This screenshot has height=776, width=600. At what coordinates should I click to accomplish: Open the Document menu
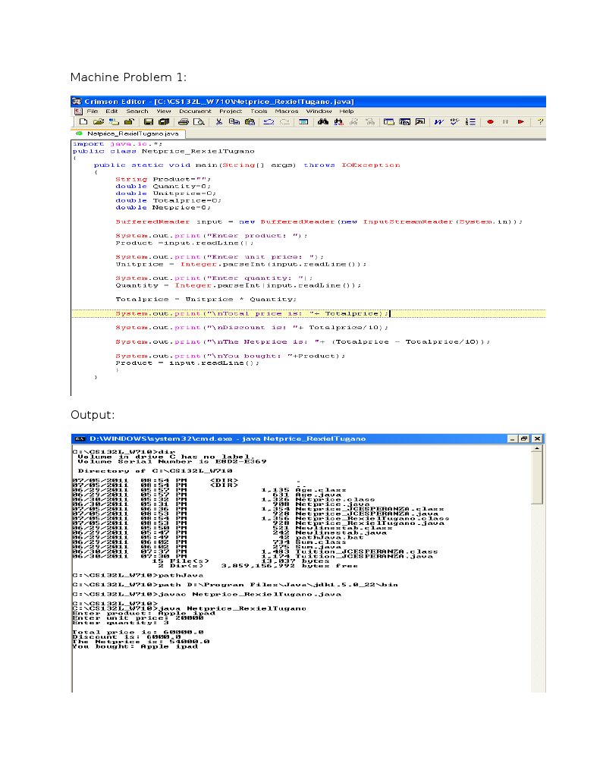coord(195,112)
